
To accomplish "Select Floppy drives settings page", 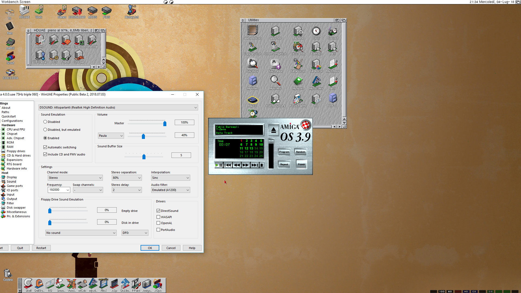I will click(16, 151).
